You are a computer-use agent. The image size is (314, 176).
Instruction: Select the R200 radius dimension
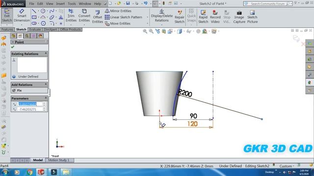[x=185, y=93]
